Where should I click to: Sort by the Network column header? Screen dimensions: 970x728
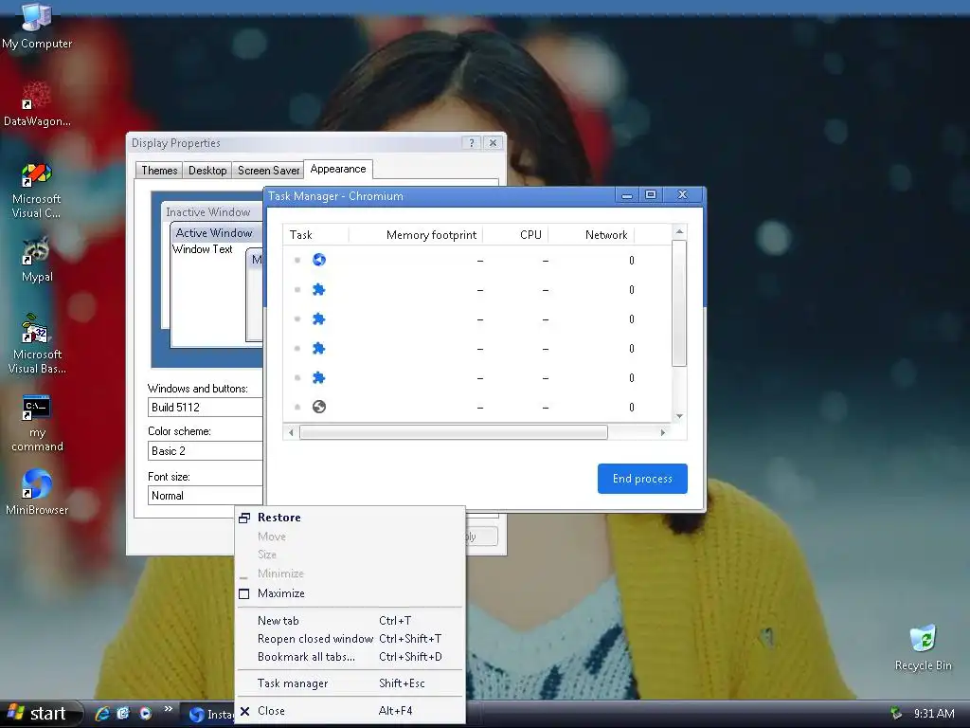pyautogui.click(x=591, y=235)
